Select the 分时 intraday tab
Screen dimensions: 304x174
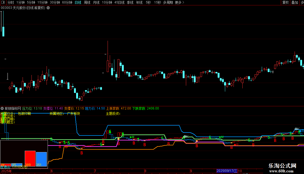coord(10,2)
